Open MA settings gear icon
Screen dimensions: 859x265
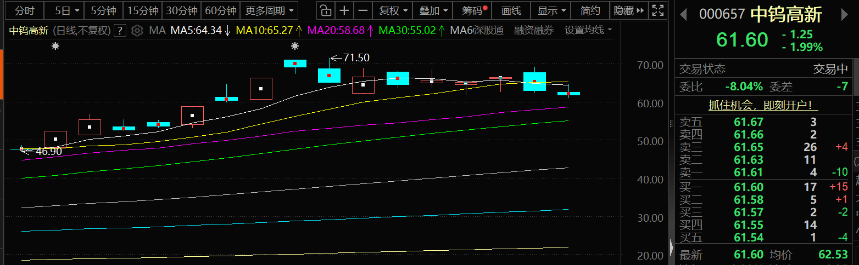click(137, 30)
